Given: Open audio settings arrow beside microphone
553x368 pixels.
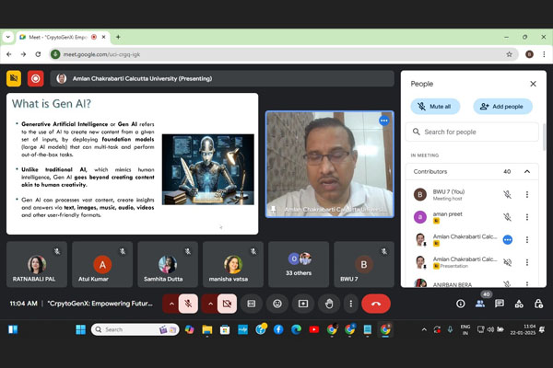Looking at the screenshot, I should click(171, 303).
